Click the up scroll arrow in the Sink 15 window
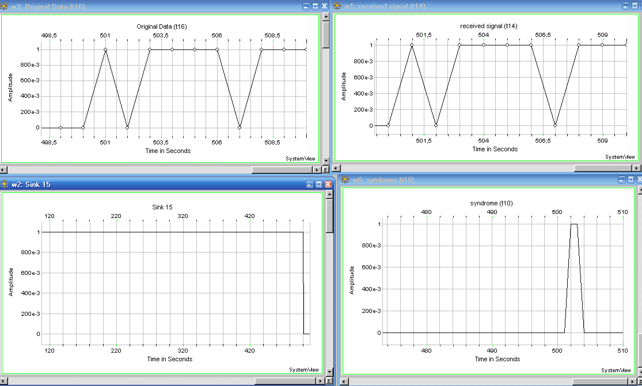 [329, 195]
